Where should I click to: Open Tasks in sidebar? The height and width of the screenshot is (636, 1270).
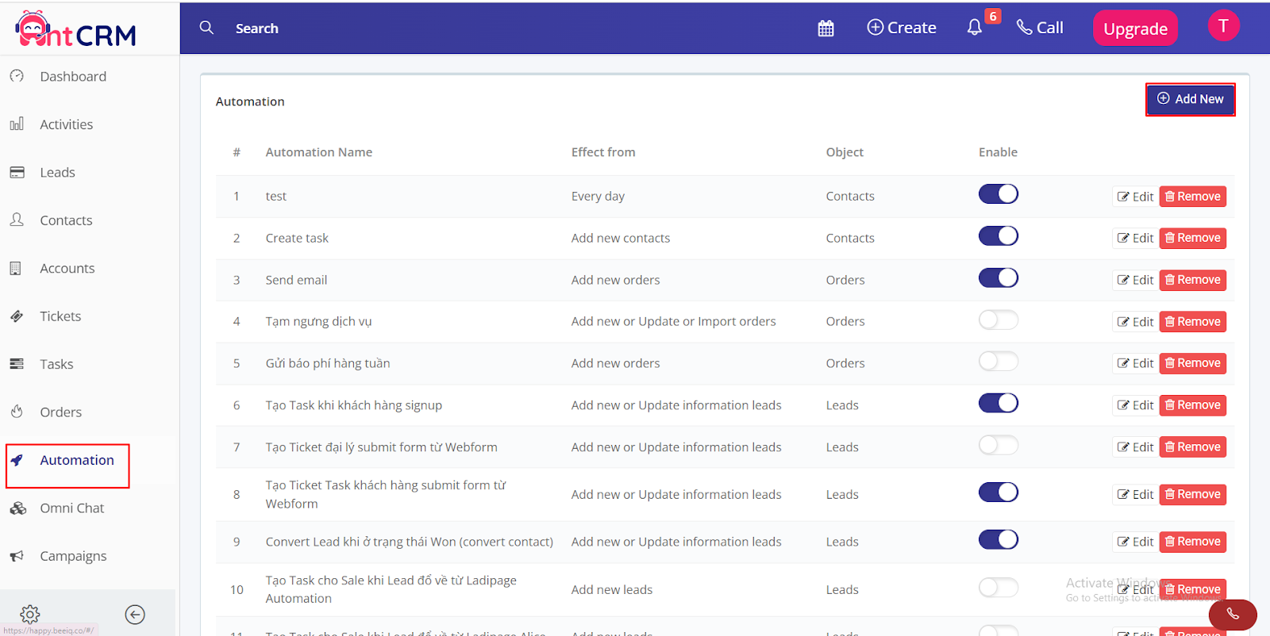[56, 365]
